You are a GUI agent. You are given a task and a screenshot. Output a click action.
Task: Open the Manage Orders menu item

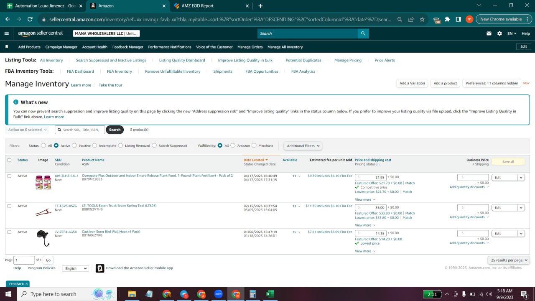(x=250, y=47)
